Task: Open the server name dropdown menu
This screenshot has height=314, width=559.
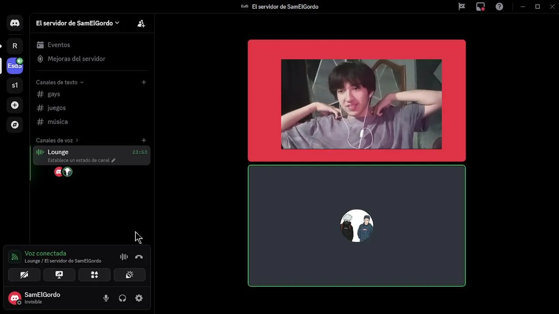Action: [78, 23]
